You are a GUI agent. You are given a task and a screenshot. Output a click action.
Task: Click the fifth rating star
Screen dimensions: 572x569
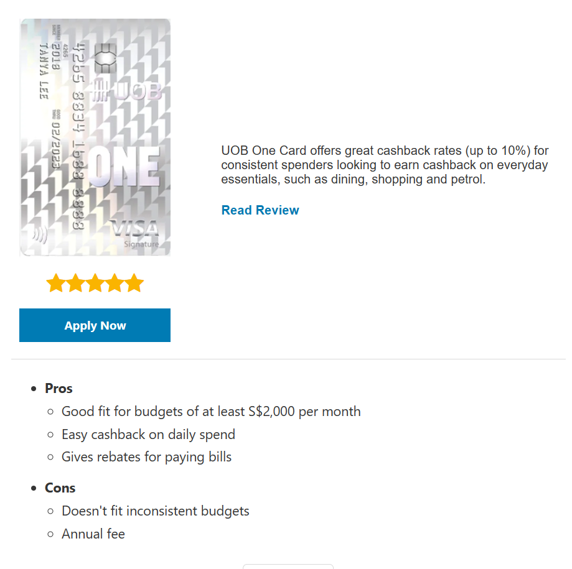(x=134, y=284)
